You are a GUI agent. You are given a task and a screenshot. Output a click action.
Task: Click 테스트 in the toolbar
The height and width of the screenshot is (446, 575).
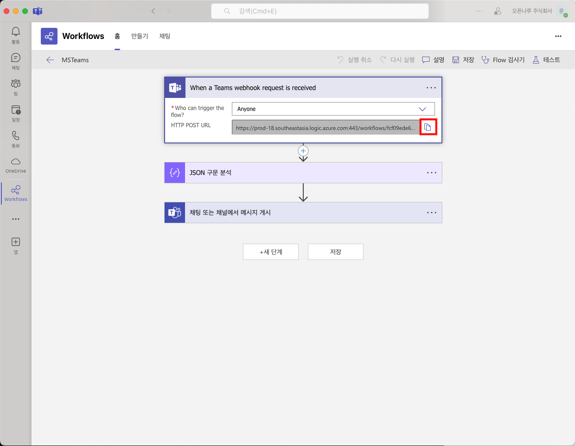tap(546, 60)
